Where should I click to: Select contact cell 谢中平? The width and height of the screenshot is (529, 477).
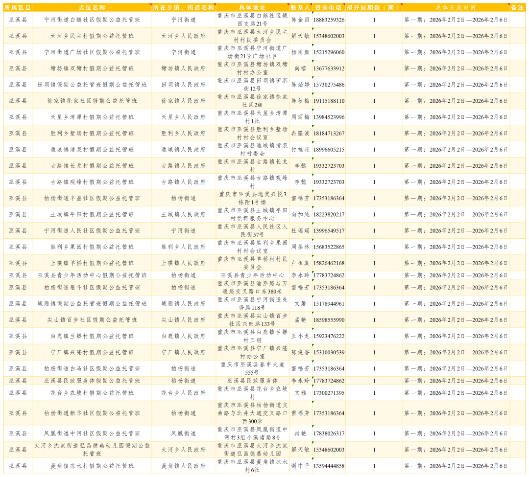pos(300,466)
